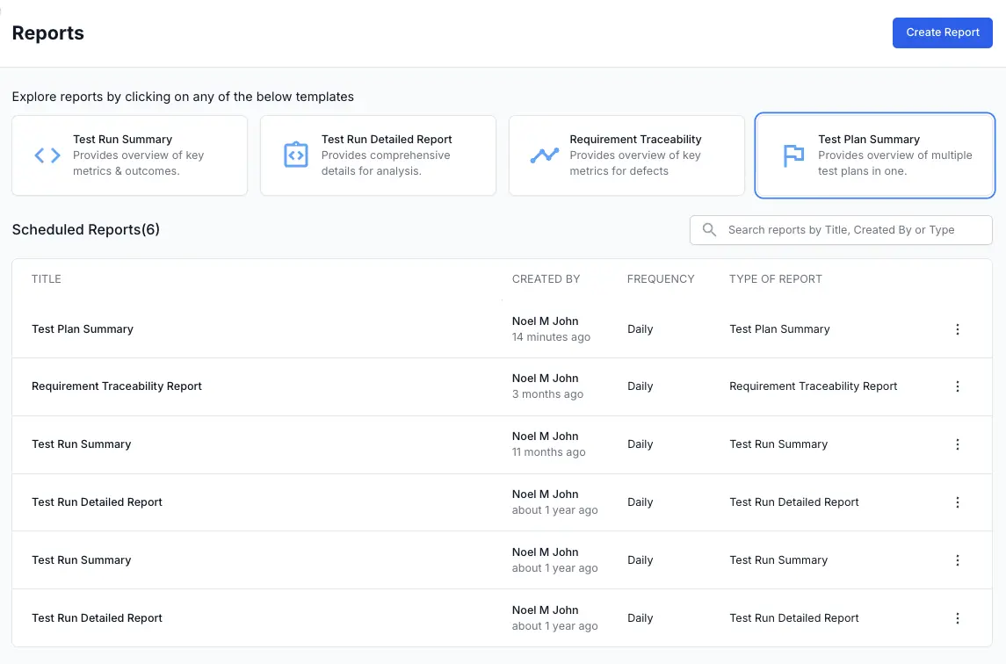1006x664 pixels.
Task: Choose the Requirement Traceability template card title
Action: pyautogui.click(x=635, y=140)
